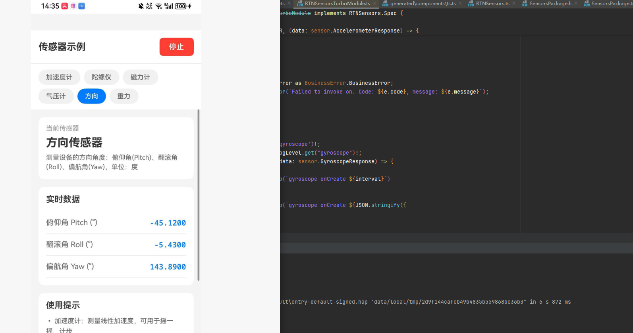633x333 pixels.
Task: Tap the missed call notification icon
Action: [65, 6]
